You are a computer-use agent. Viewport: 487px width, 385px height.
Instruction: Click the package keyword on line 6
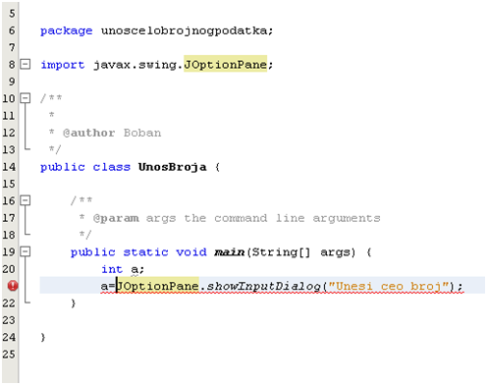pyautogui.click(x=66, y=31)
